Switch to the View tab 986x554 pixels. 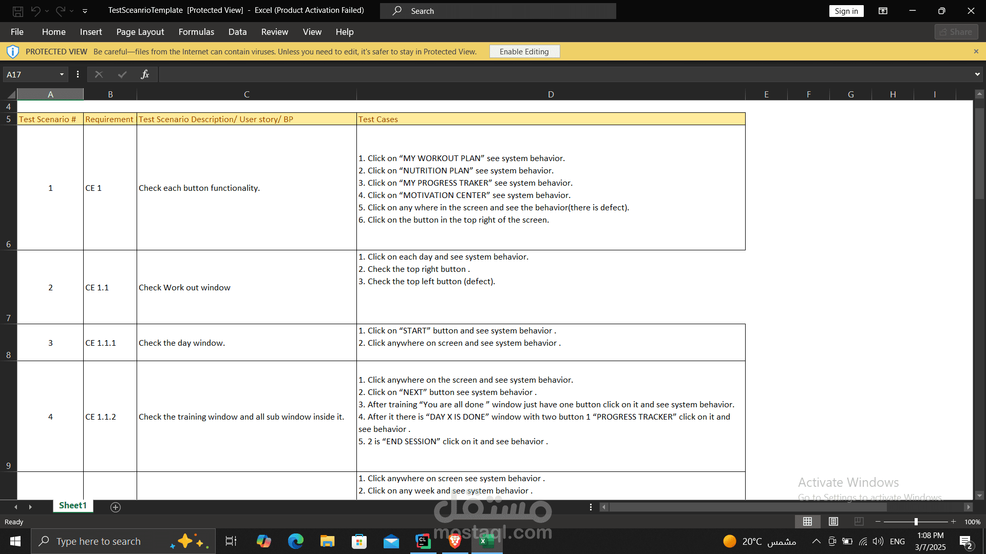point(312,32)
